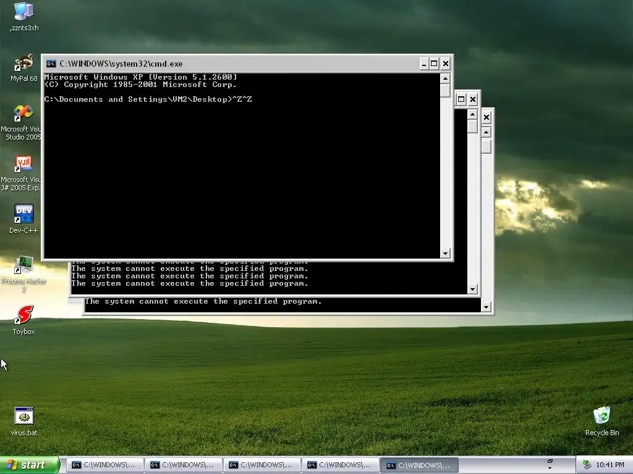The image size is (633, 474).
Task: Click the second cmd window scrollbar thumb
Action: tap(472, 127)
